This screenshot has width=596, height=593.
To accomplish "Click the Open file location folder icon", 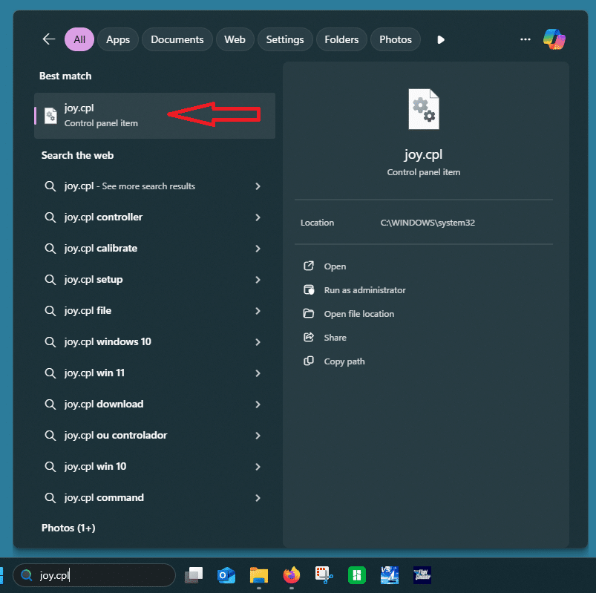I will coord(308,313).
